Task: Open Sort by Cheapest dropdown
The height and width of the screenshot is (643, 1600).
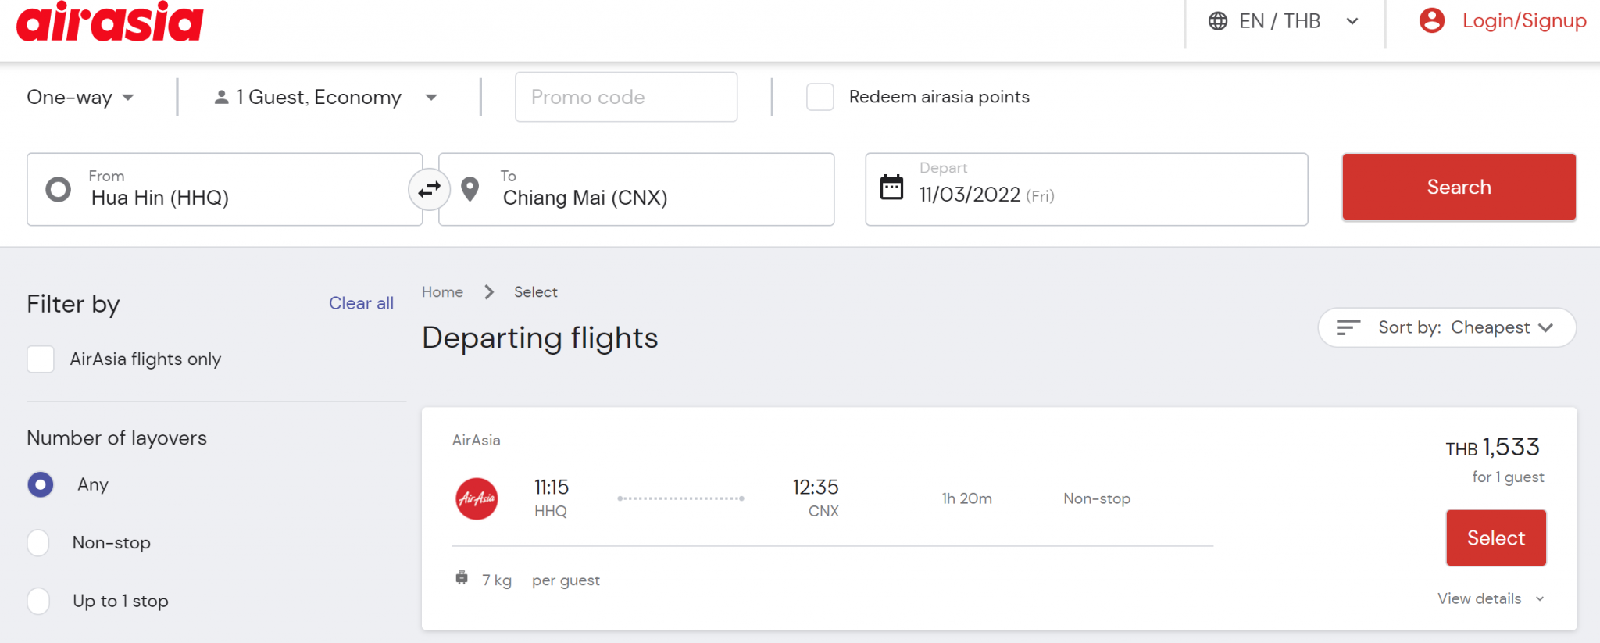Action: (x=1447, y=327)
